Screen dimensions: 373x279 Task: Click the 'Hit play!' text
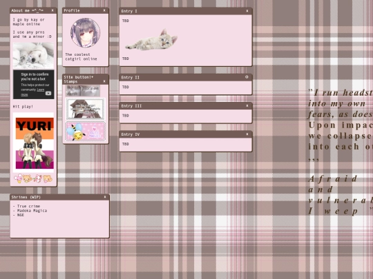pyautogui.click(x=23, y=107)
